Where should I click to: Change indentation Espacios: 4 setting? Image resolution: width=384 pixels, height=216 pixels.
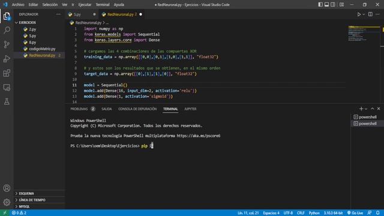(x=271, y=213)
